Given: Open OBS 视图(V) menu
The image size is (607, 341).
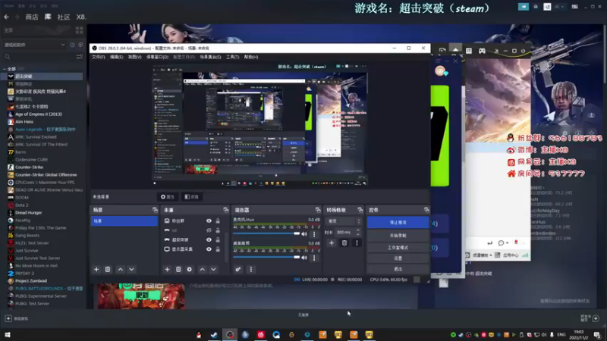Looking at the screenshot, I should point(135,57).
